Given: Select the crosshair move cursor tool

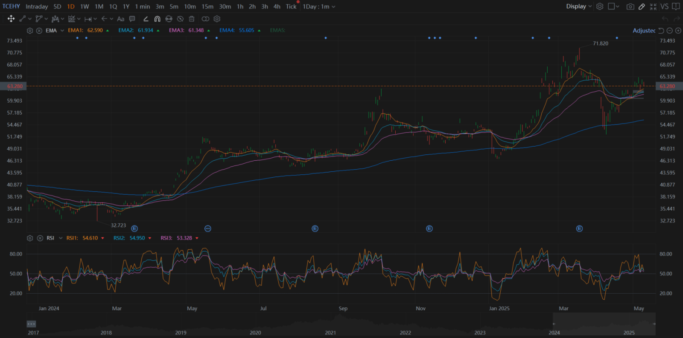Looking at the screenshot, I should 11,19.
